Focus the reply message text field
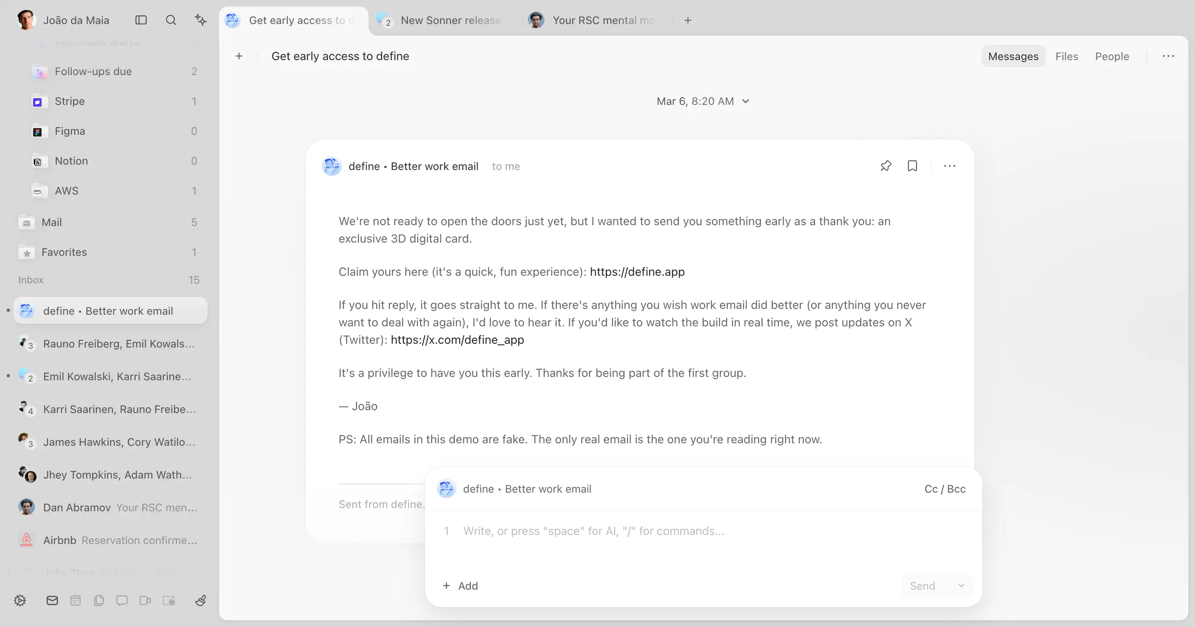The width and height of the screenshot is (1195, 627). pos(703,532)
